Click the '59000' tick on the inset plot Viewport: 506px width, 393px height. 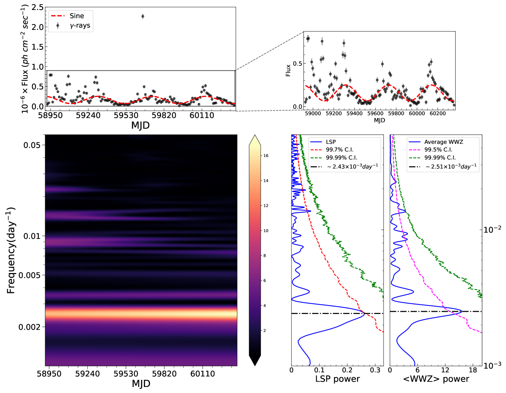[x=313, y=114]
